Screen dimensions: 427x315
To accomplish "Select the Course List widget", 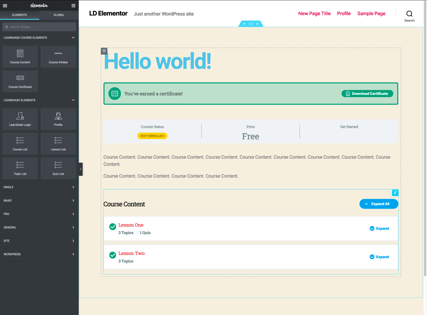I will [20, 144].
